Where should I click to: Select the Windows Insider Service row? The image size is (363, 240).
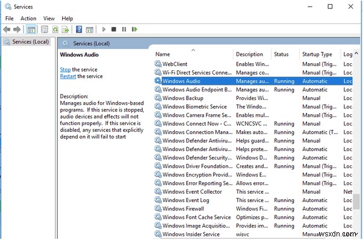pos(253,234)
